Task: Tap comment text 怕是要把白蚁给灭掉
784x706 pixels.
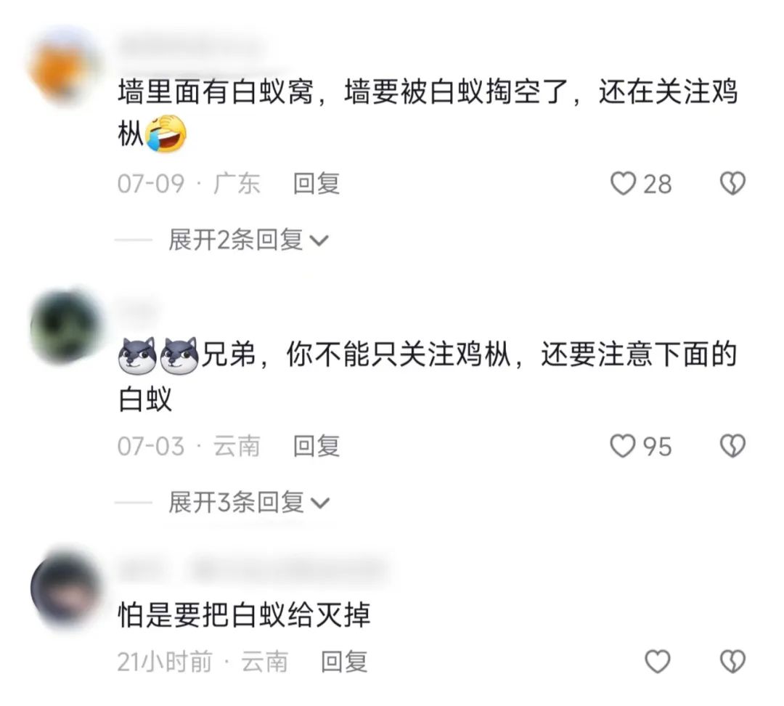Action: tap(244, 615)
